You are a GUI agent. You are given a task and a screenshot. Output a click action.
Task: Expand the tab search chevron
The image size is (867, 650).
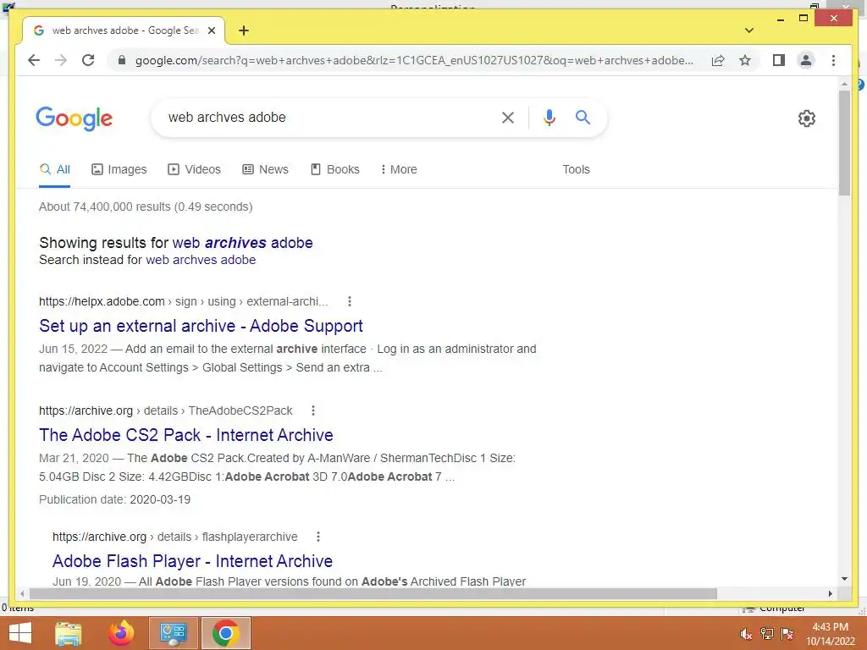coord(749,30)
